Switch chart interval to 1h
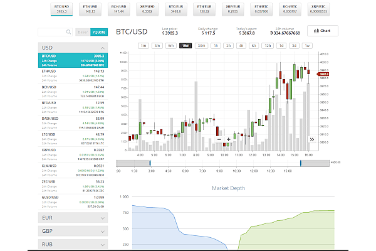The height and width of the screenshot is (251, 376). coord(216,46)
